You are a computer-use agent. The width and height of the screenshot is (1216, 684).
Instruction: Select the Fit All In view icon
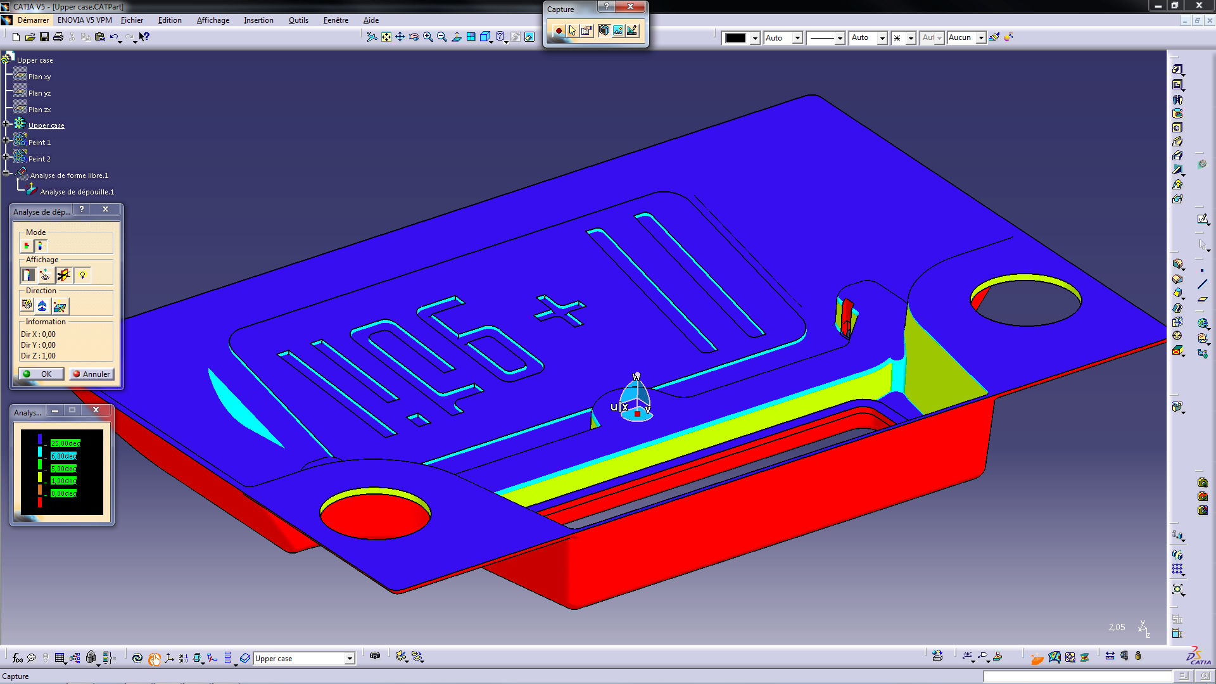click(x=386, y=37)
